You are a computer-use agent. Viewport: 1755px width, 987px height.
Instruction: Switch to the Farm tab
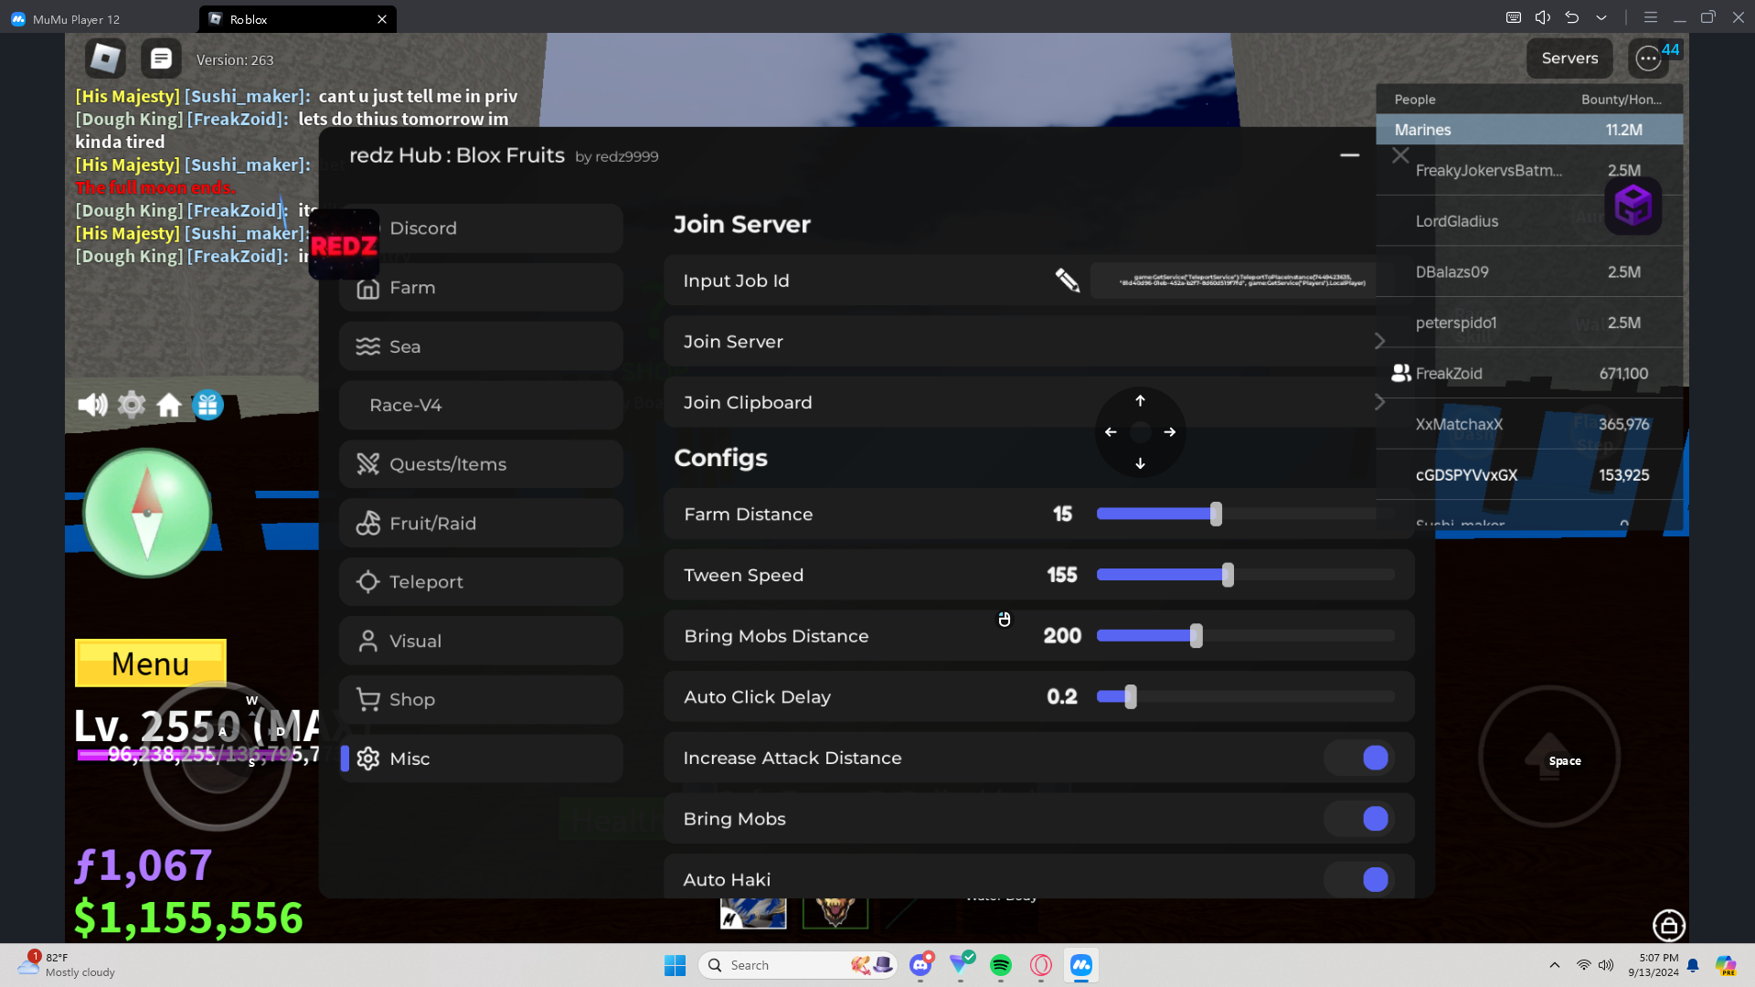481,288
